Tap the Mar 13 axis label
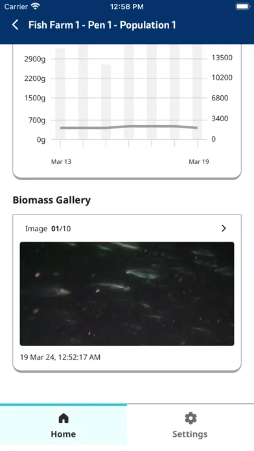Viewport: 254px width, 451px height. [x=61, y=161]
